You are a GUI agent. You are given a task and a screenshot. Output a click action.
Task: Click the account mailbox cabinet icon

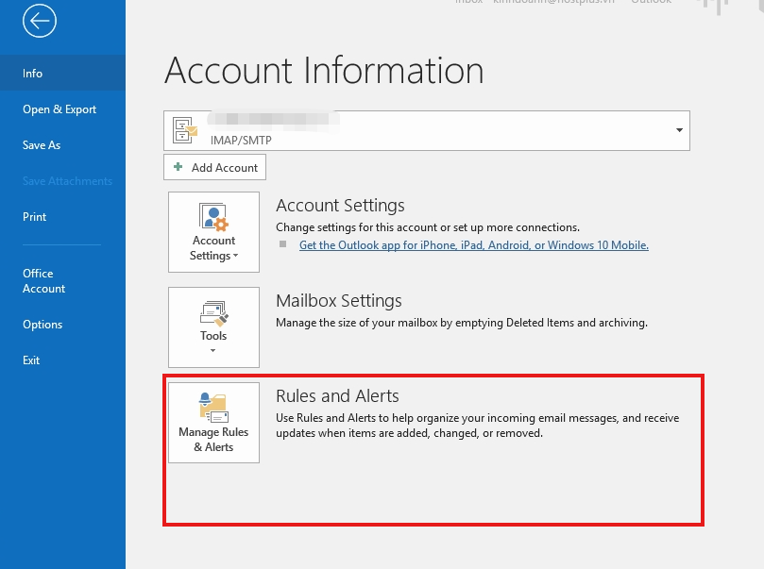click(x=185, y=130)
